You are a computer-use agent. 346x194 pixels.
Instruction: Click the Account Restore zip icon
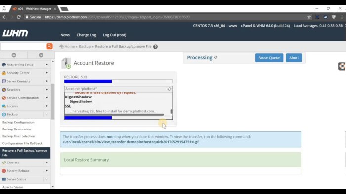(x=66, y=64)
